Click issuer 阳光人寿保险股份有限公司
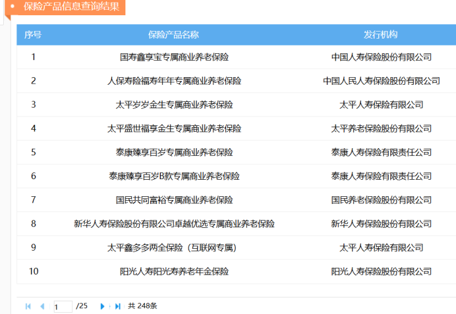 point(381,272)
